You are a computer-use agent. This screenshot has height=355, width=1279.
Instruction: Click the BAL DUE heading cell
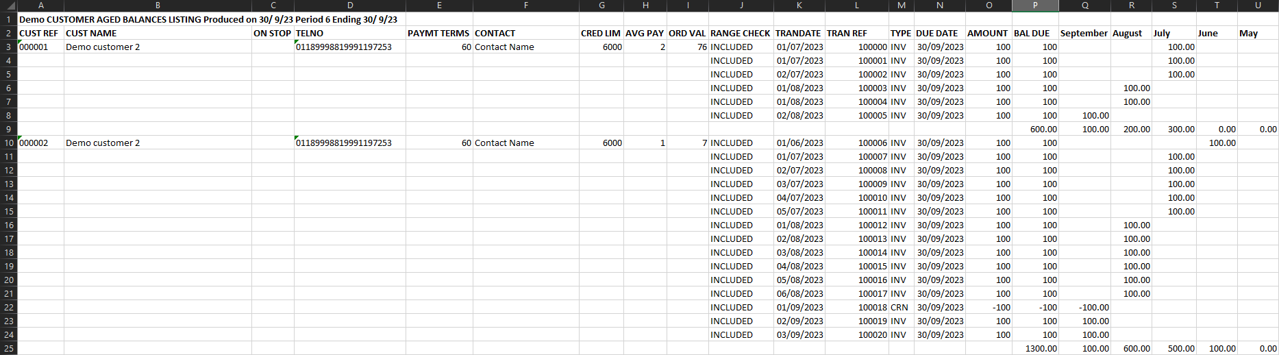pos(1032,33)
